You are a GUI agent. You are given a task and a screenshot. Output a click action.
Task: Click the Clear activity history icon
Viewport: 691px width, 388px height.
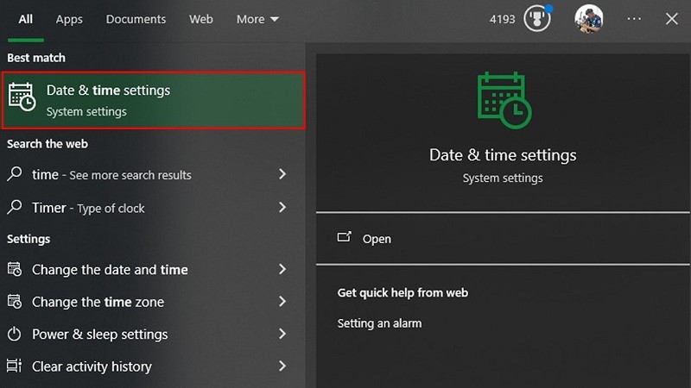coord(15,366)
